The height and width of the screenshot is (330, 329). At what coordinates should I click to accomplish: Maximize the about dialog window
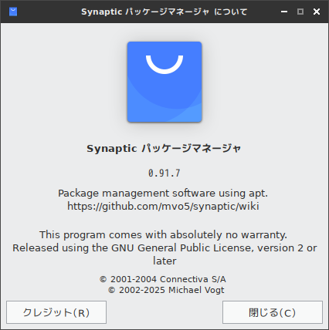[x=300, y=12]
